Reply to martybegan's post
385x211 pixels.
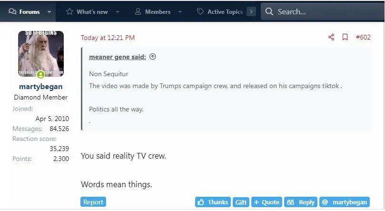301,202
